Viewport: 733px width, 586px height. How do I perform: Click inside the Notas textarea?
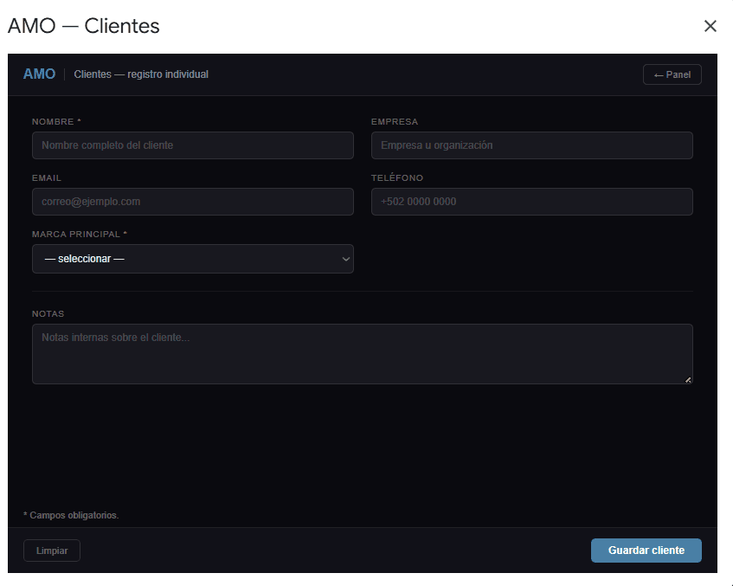point(363,354)
